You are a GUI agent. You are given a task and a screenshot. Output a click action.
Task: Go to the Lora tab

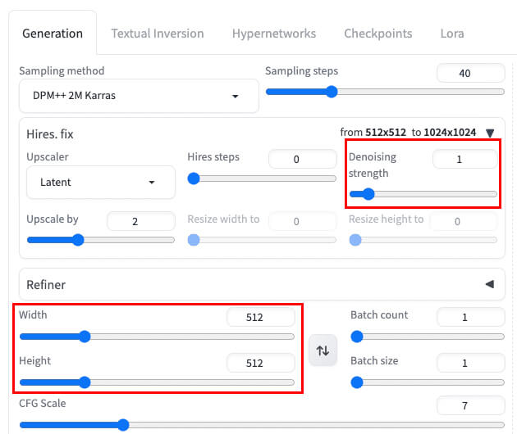coord(452,34)
